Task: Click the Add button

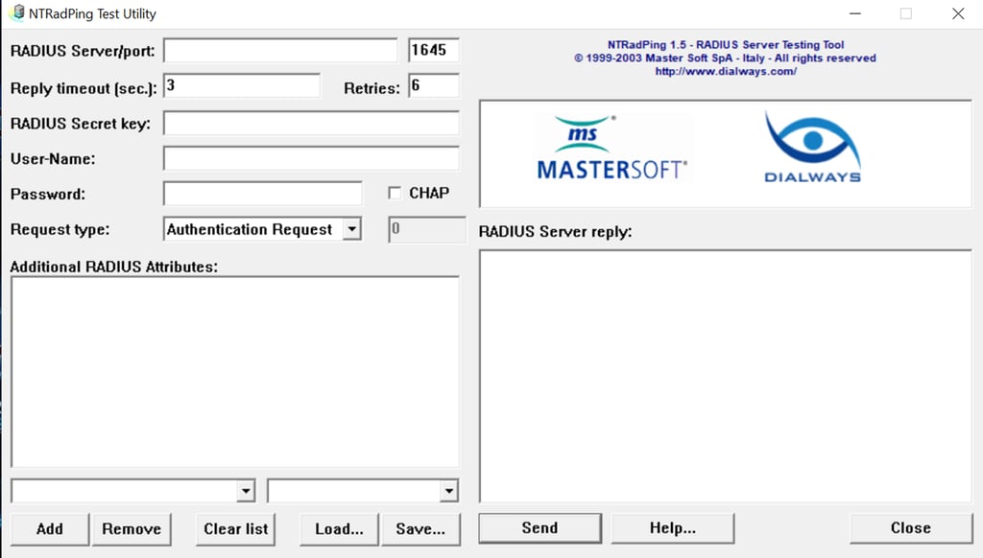Action: click(49, 528)
